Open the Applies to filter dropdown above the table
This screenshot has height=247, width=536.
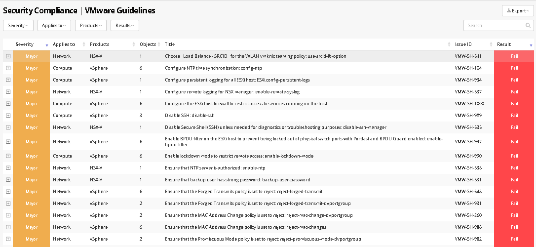pyautogui.click(x=54, y=25)
